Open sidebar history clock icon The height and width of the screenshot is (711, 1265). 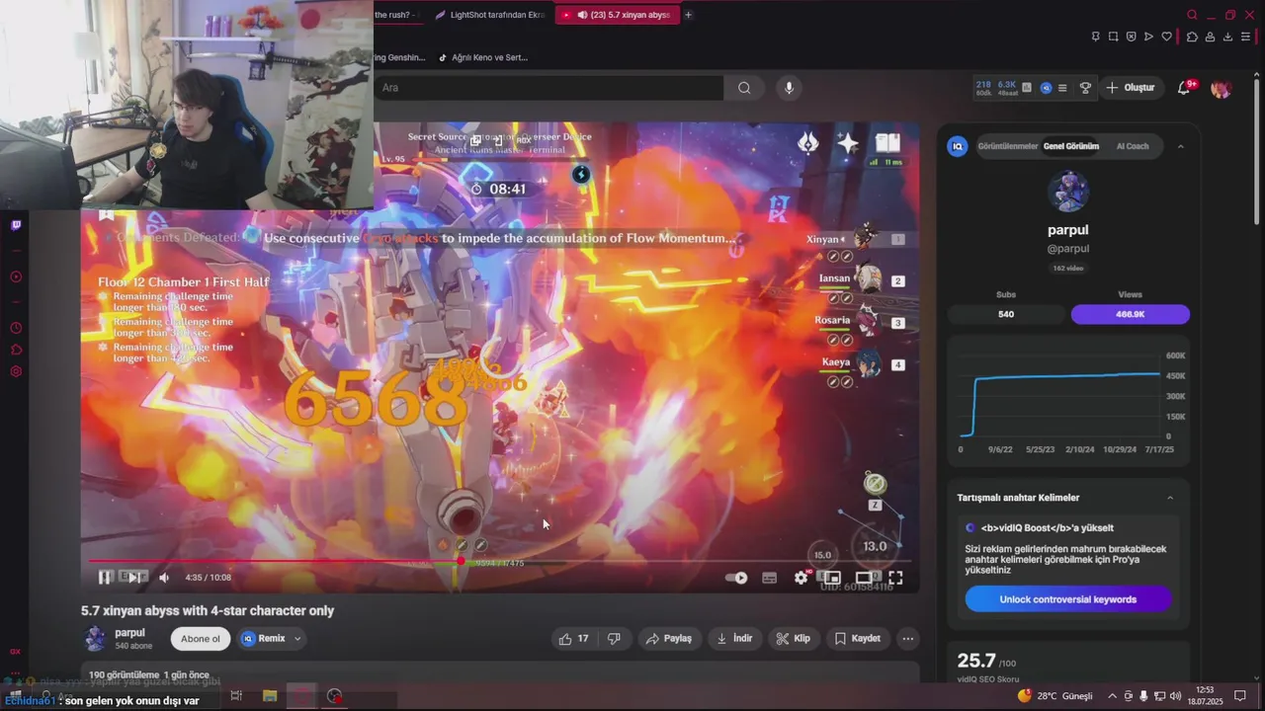click(16, 328)
